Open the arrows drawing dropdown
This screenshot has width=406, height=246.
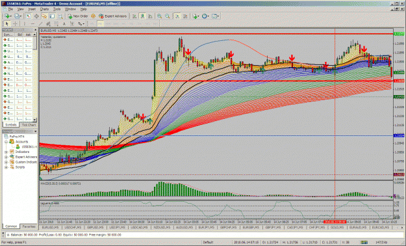coord(81,23)
